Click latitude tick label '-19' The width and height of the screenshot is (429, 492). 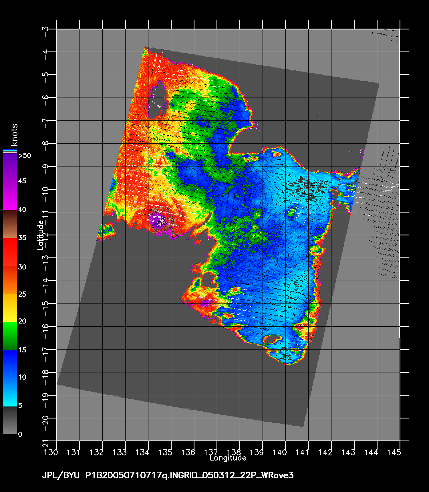pyautogui.click(x=45, y=400)
